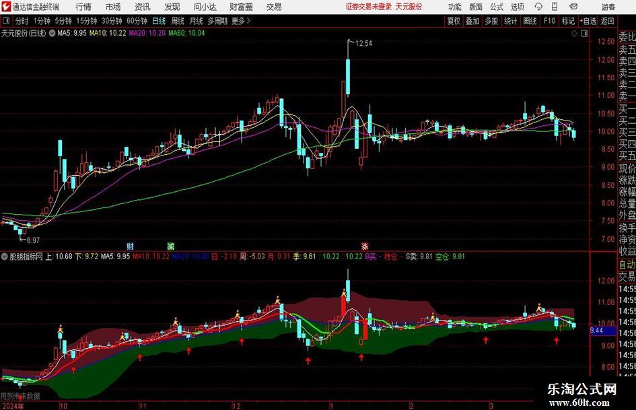Expand the 更多 periods chevron
This screenshot has height=410, width=636.
[242, 21]
